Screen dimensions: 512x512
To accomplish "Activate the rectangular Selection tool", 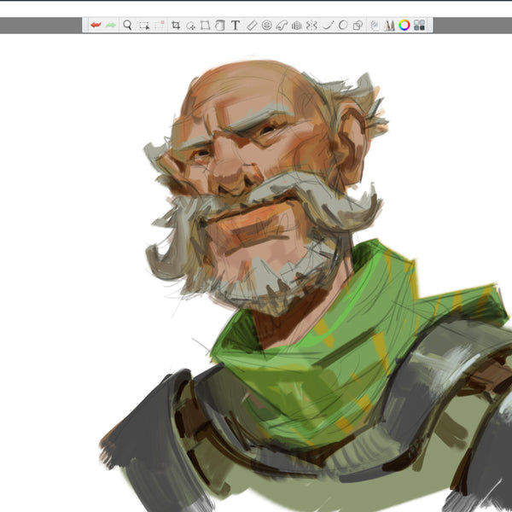I will point(144,26).
